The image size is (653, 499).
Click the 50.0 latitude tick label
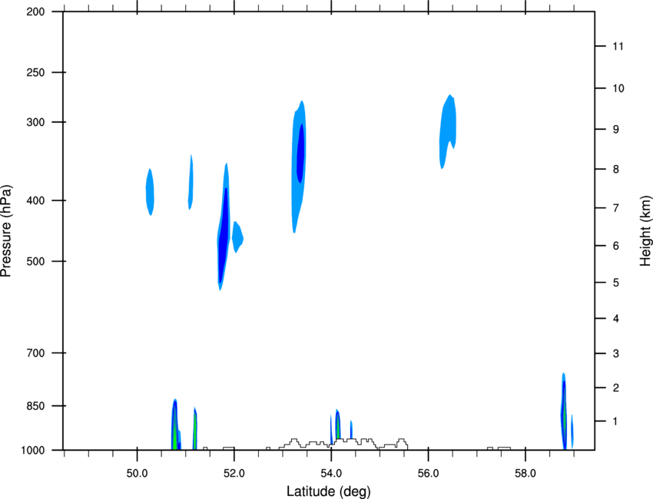tap(137, 474)
